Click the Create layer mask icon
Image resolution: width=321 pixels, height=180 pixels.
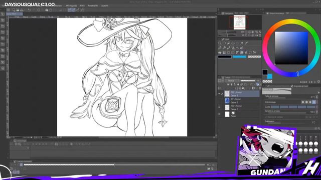click(x=253, y=88)
